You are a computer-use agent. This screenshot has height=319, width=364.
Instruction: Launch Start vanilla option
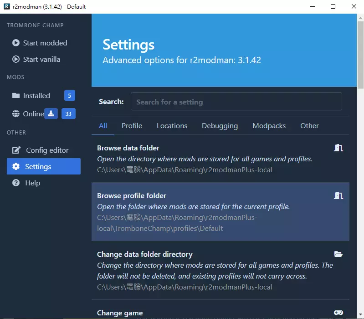[x=41, y=59]
